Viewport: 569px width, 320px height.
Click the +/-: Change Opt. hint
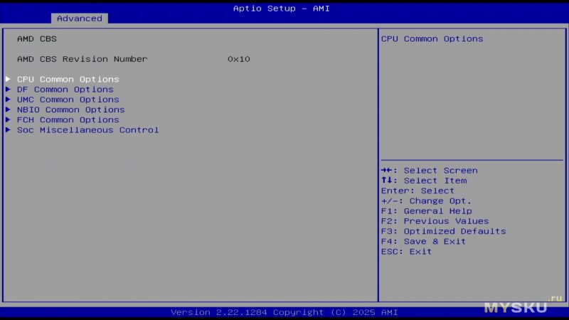point(426,201)
